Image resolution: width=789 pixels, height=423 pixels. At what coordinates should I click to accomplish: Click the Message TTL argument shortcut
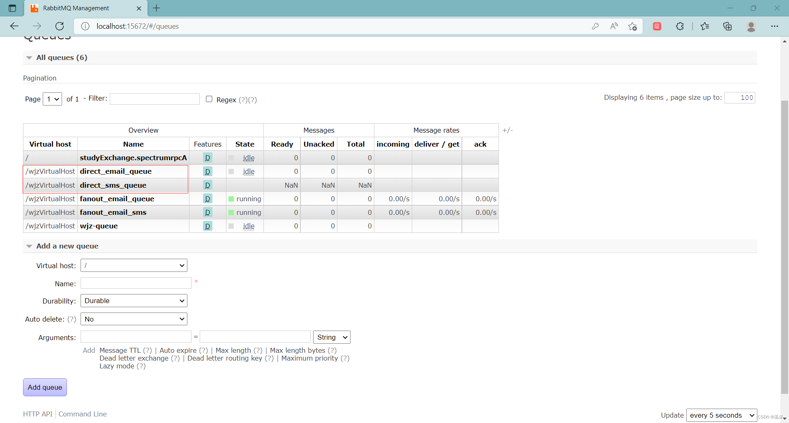(120, 350)
